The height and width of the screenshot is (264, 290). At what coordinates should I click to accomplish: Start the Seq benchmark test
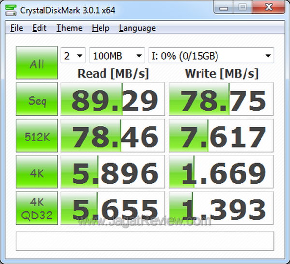(x=37, y=100)
